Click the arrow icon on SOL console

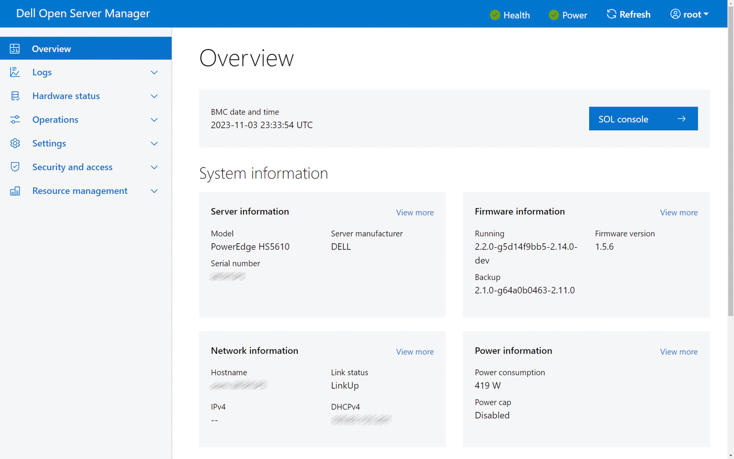coord(681,119)
